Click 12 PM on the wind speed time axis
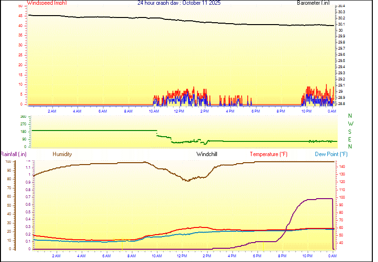This screenshot has width=378, height=262. pyautogui.click(x=179, y=111)
